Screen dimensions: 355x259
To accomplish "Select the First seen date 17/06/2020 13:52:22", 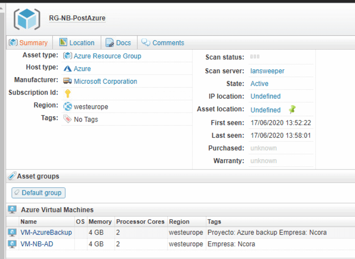I will click(281, 123).
